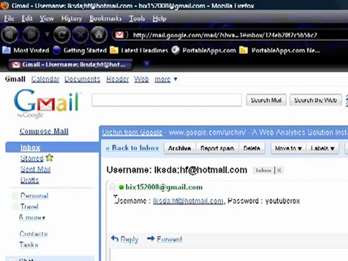This screenshot has width=348, height=261.
Task: Click the Inbox label tag on subject
Action: point(264,170)
